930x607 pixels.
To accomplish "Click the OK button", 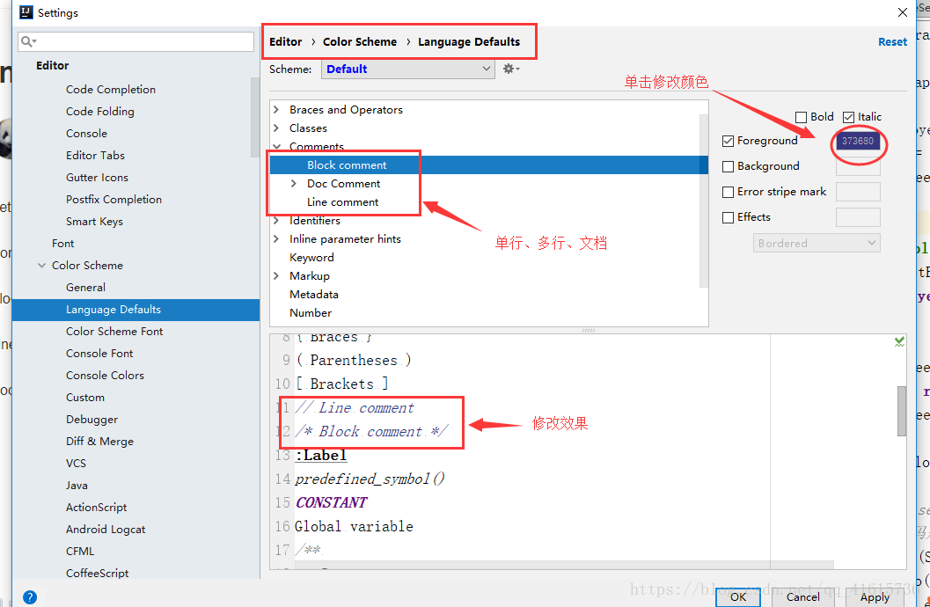I will 738,597.
